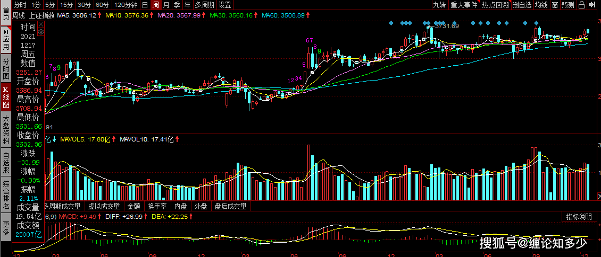Toggle the 九转 indicator
The width and height of the screenshot is (601, 257).
tap(439, 5)
